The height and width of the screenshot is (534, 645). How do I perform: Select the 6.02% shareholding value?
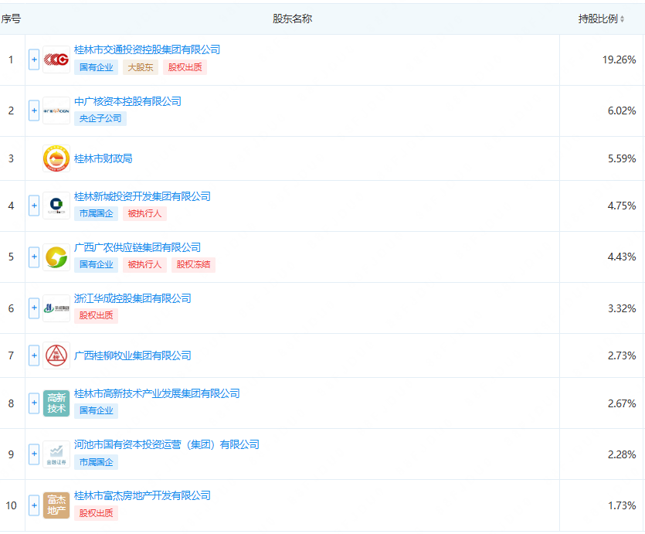coord(622,111)
